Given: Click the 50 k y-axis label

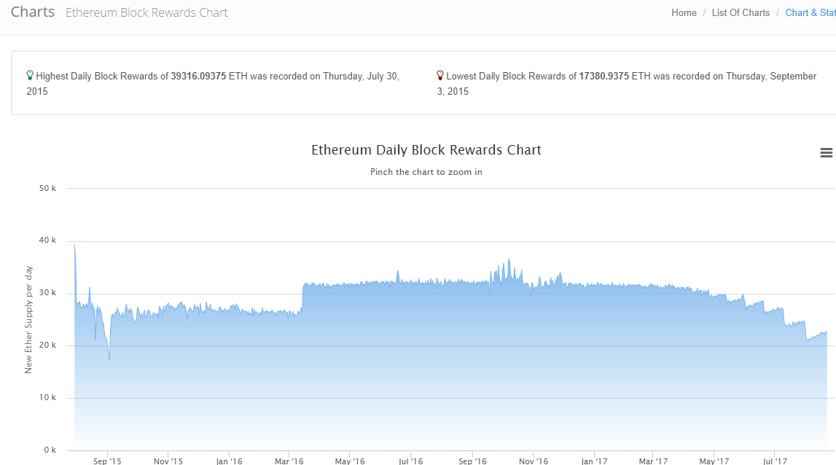Looking at the screenshot, I should [47, 188].
